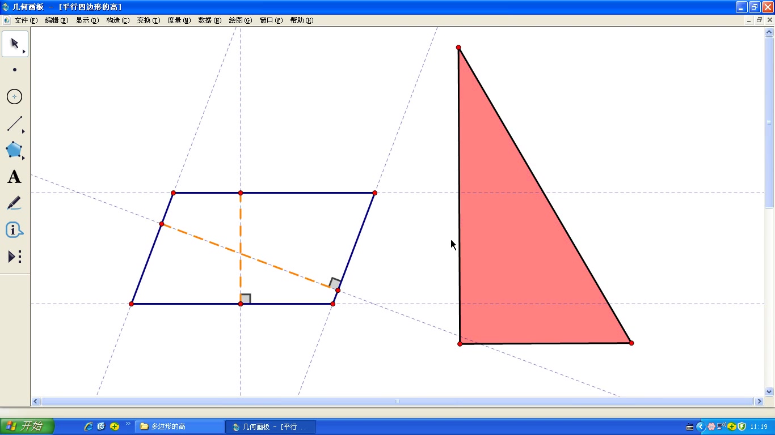
Task: Select the Point tool
Action: (x=15, y=70)
